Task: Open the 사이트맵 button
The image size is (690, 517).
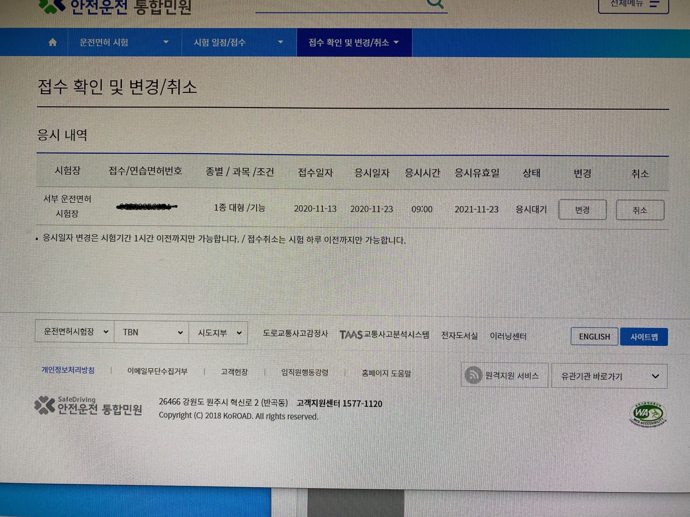Action: pyautogui.click(x=644, y=337)
